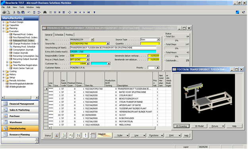This screenshot has width=248, height=149.
Task: Click the P sort button below the lines
Action: click(x=71, y=135)
